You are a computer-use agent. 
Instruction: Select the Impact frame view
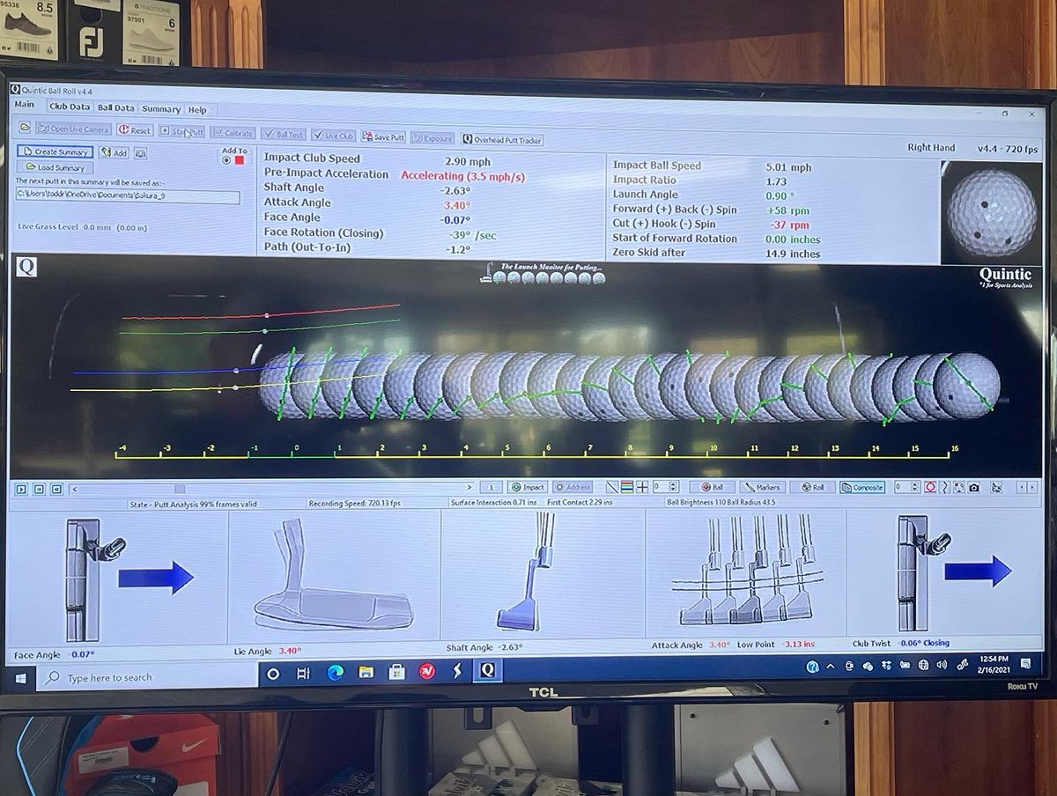click(x=527, y=486)
